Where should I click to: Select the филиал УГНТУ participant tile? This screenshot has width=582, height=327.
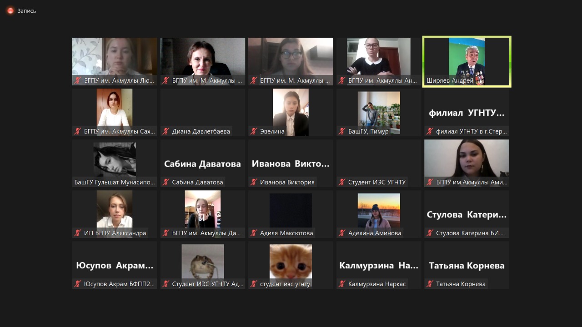coord(467,113)
